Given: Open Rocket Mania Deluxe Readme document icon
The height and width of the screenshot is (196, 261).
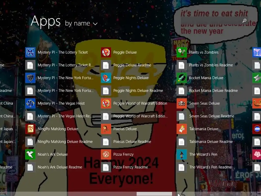Looking at the screenshot, I should tap(182, 91).
